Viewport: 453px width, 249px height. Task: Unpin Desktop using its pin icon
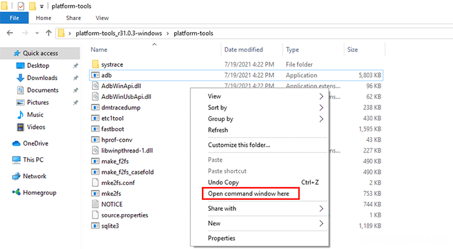point(76,65)
